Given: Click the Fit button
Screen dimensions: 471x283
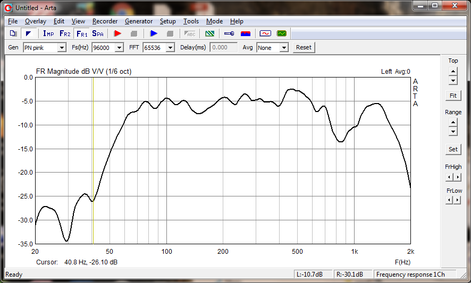Looking at the screenshot, I should (453, 96).
